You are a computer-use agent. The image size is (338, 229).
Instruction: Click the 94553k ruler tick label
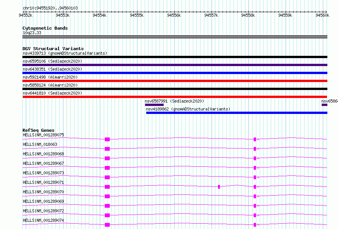point(63,15)
